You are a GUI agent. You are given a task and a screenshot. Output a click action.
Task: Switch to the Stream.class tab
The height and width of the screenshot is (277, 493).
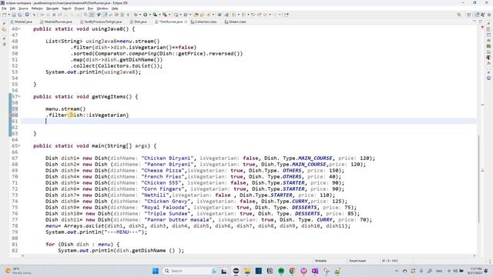click(235, 22)
